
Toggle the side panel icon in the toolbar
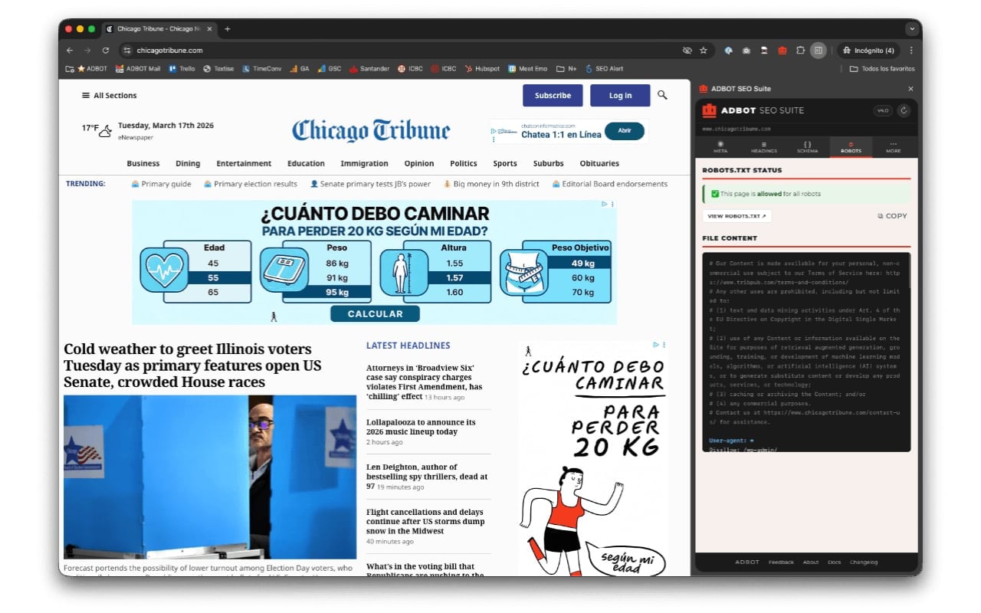[819, 51]
